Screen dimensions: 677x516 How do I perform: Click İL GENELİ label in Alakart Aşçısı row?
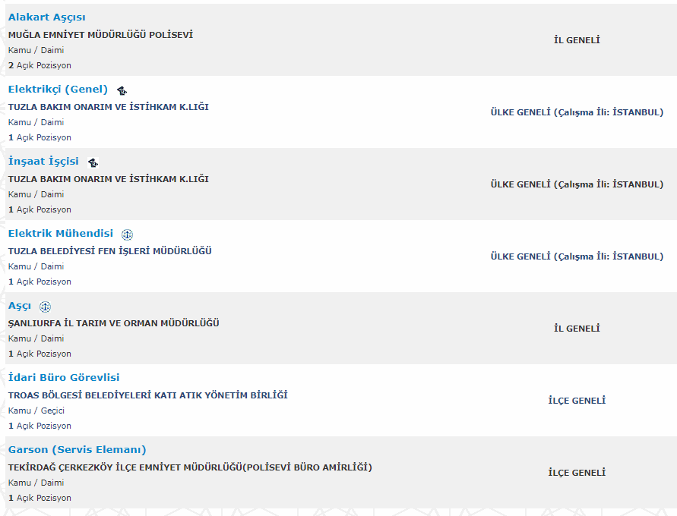click(x=577, y=40)
